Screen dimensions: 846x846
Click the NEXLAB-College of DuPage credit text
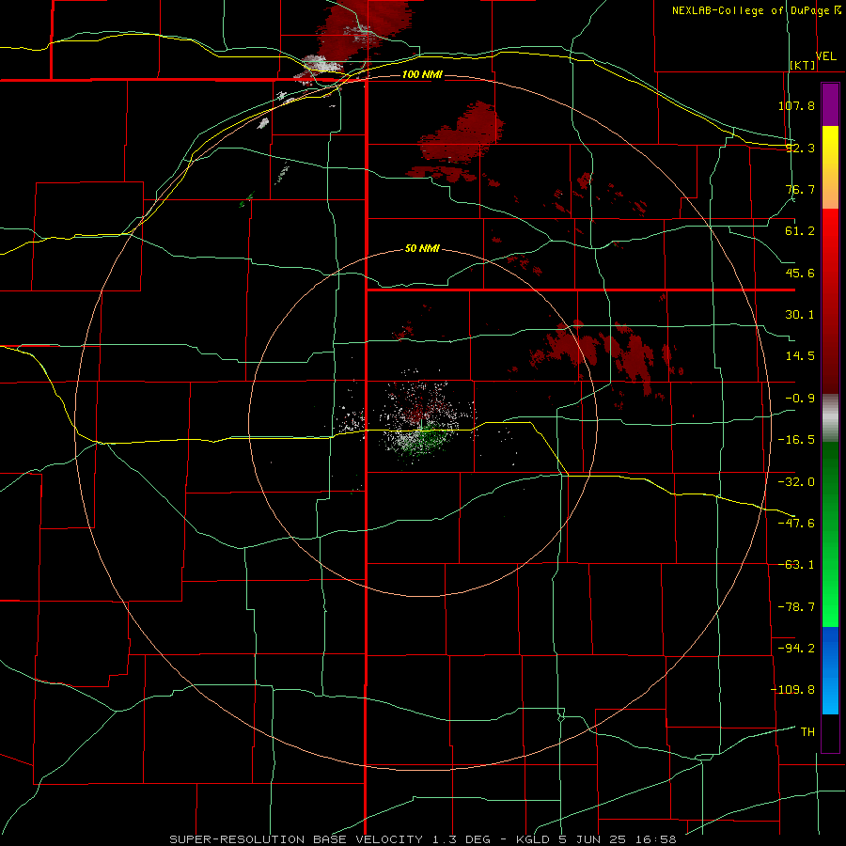pos(756,10)
